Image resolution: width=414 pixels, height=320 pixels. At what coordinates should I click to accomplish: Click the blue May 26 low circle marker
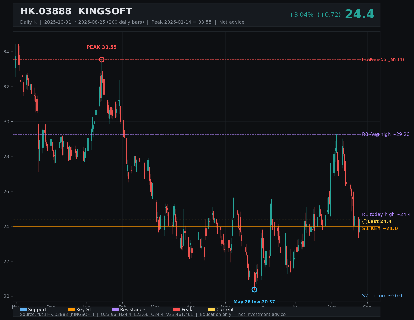tap(254, 290)
